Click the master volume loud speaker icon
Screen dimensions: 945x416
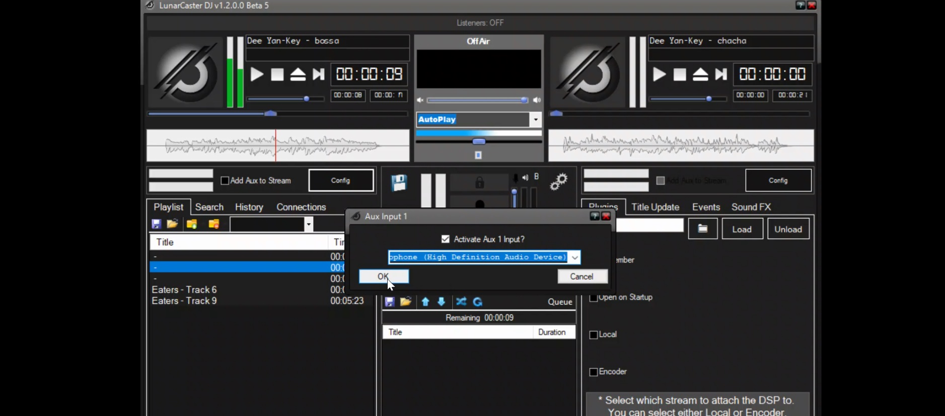pyautogui.click(x=537, y=100)
